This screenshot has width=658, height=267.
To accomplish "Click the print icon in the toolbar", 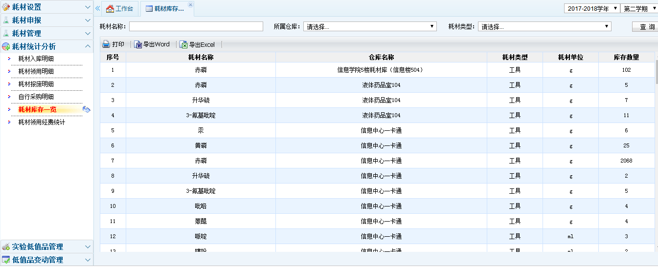I will tap(106, 44).
